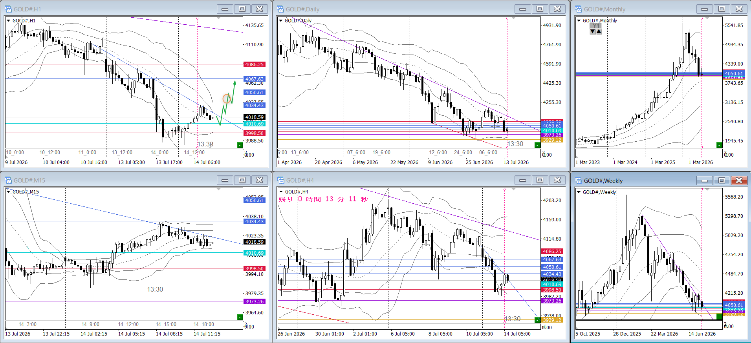The width and height of the screenshot is (751, 343).
Task: Minimize the GOLD#,Weekly chart window
Action: coord(705,181)
